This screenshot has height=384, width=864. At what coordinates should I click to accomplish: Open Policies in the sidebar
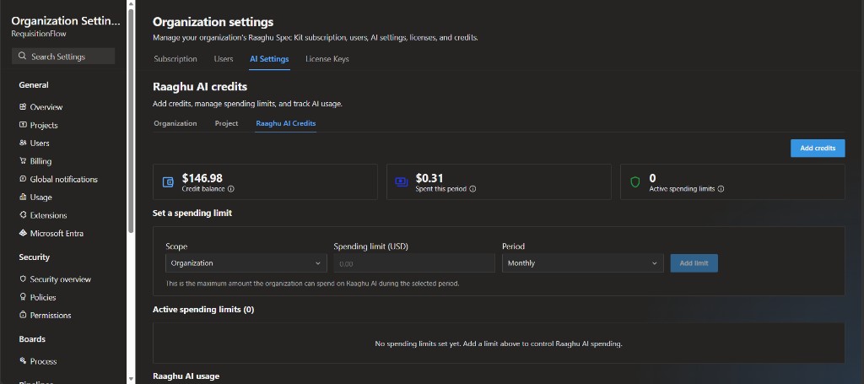tap(43, 297)
